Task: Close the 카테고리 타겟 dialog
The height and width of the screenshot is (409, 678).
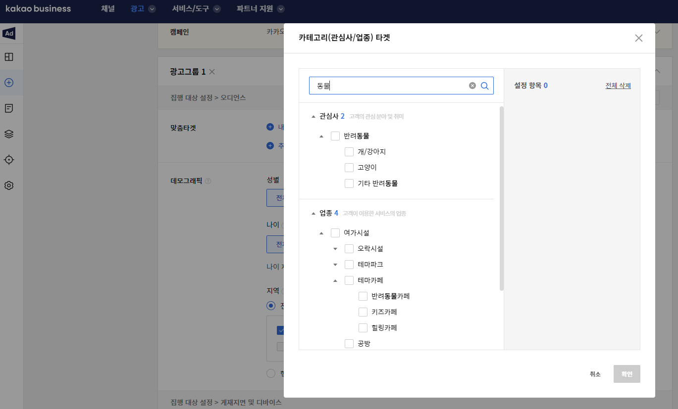Action: [639, 38]
